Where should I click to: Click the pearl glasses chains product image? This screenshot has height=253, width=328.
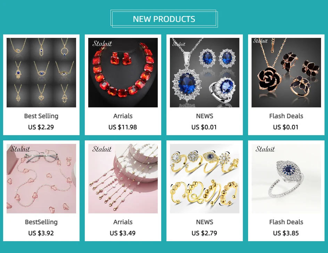click(123, 179)
